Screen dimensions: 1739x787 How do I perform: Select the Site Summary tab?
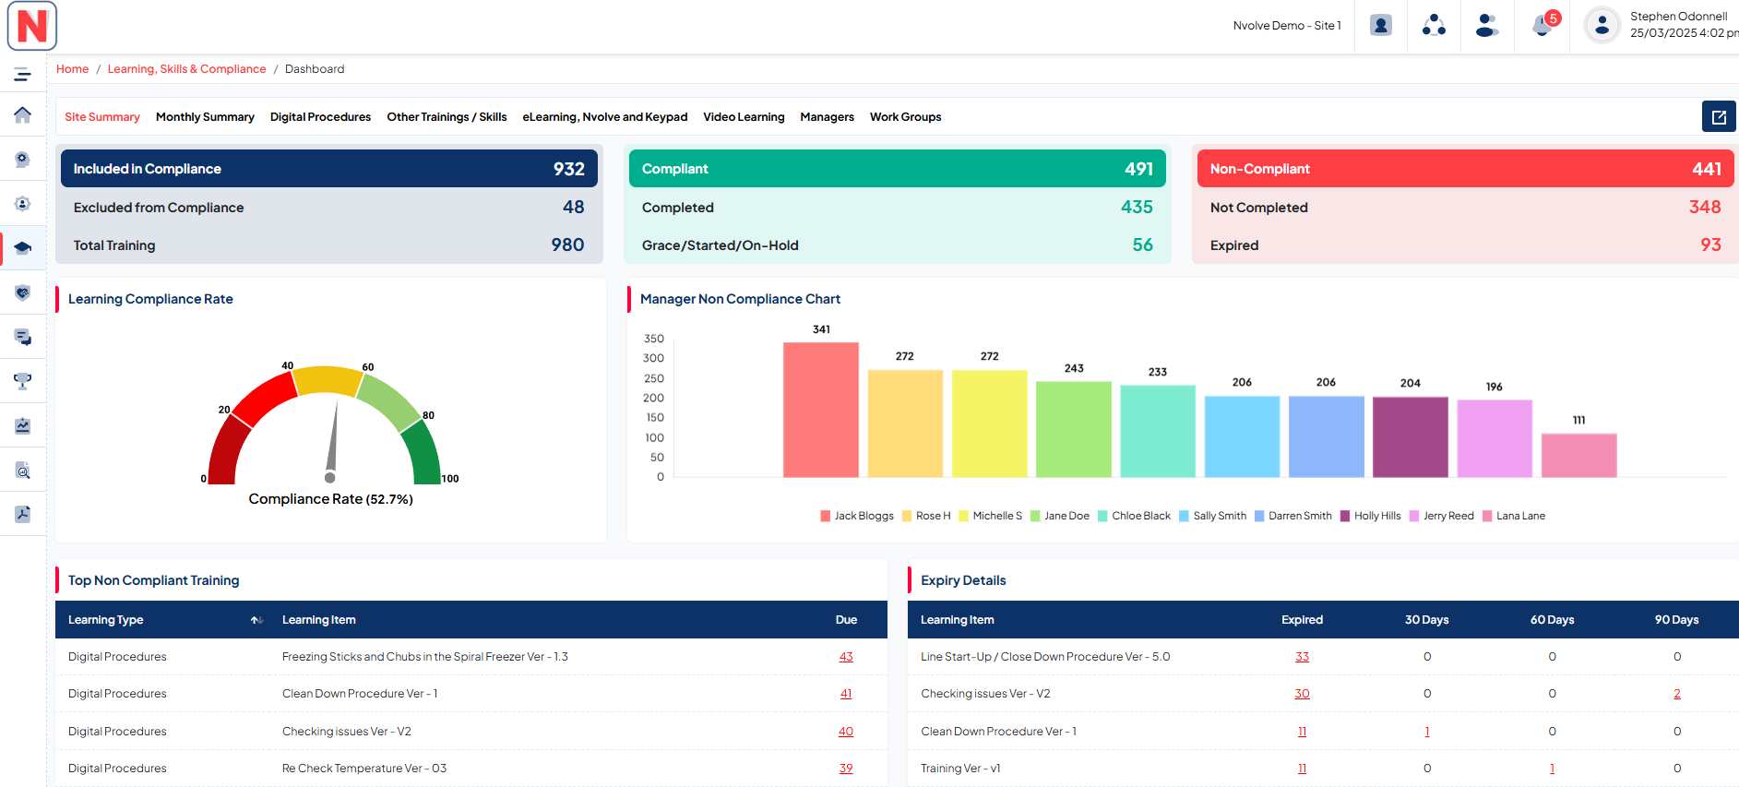[102, 117]
